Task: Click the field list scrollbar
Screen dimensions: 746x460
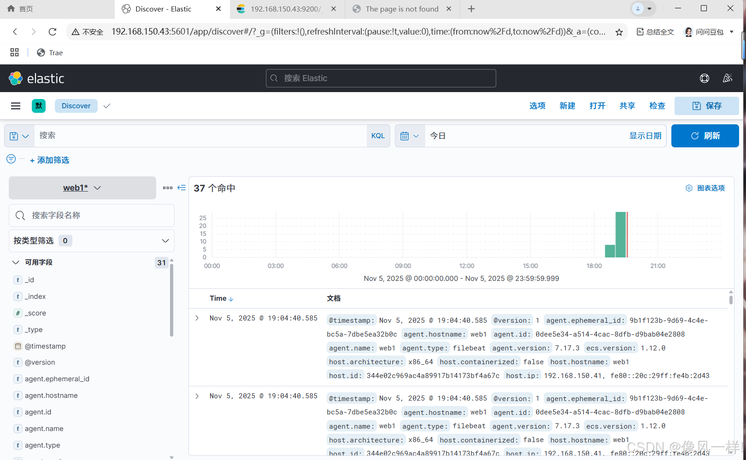Action: click(x=171, y=299)
